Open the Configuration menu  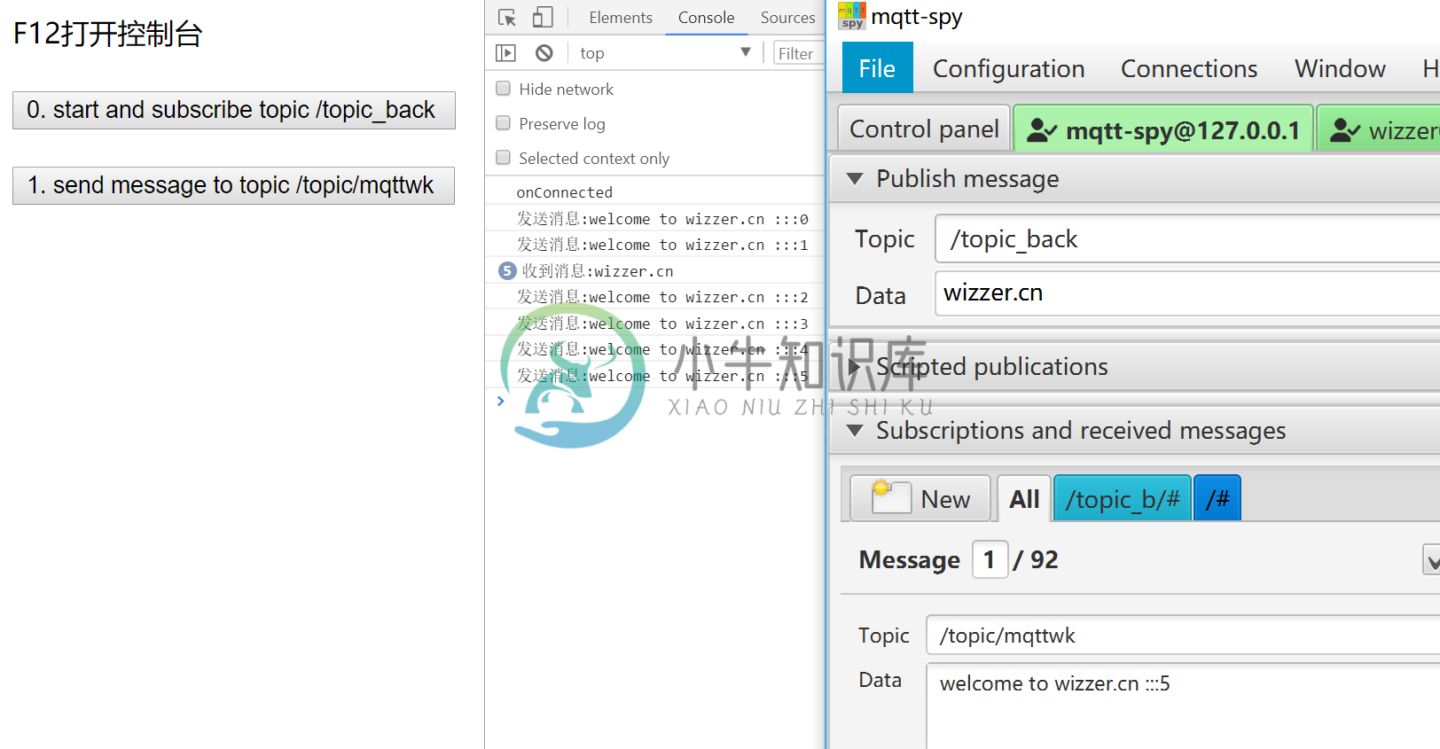click(1008, 68)
